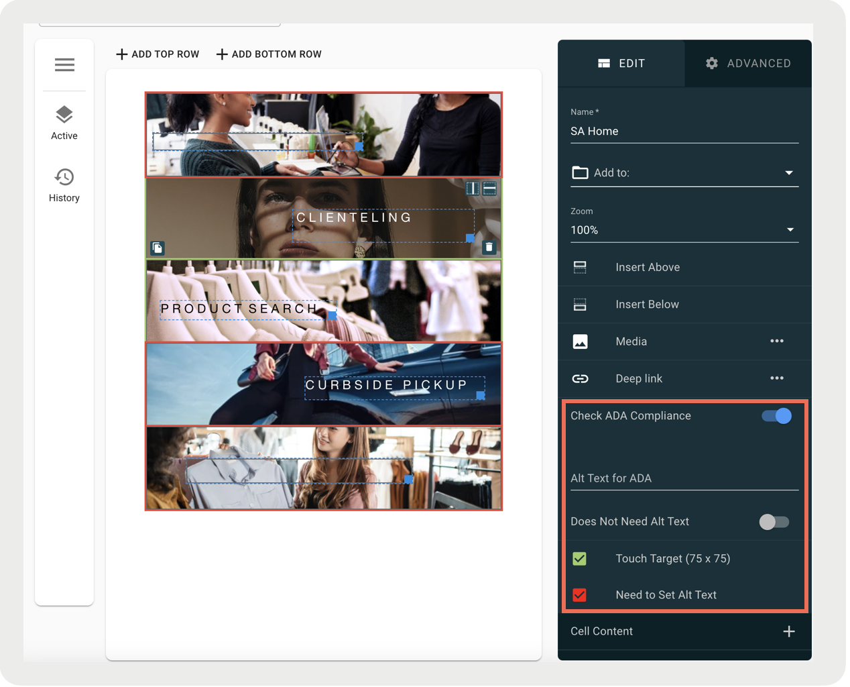The image size is (850, 687).
Task: Toggle Check ADA Compliance switch off
Action: click(x=776, y=416)
